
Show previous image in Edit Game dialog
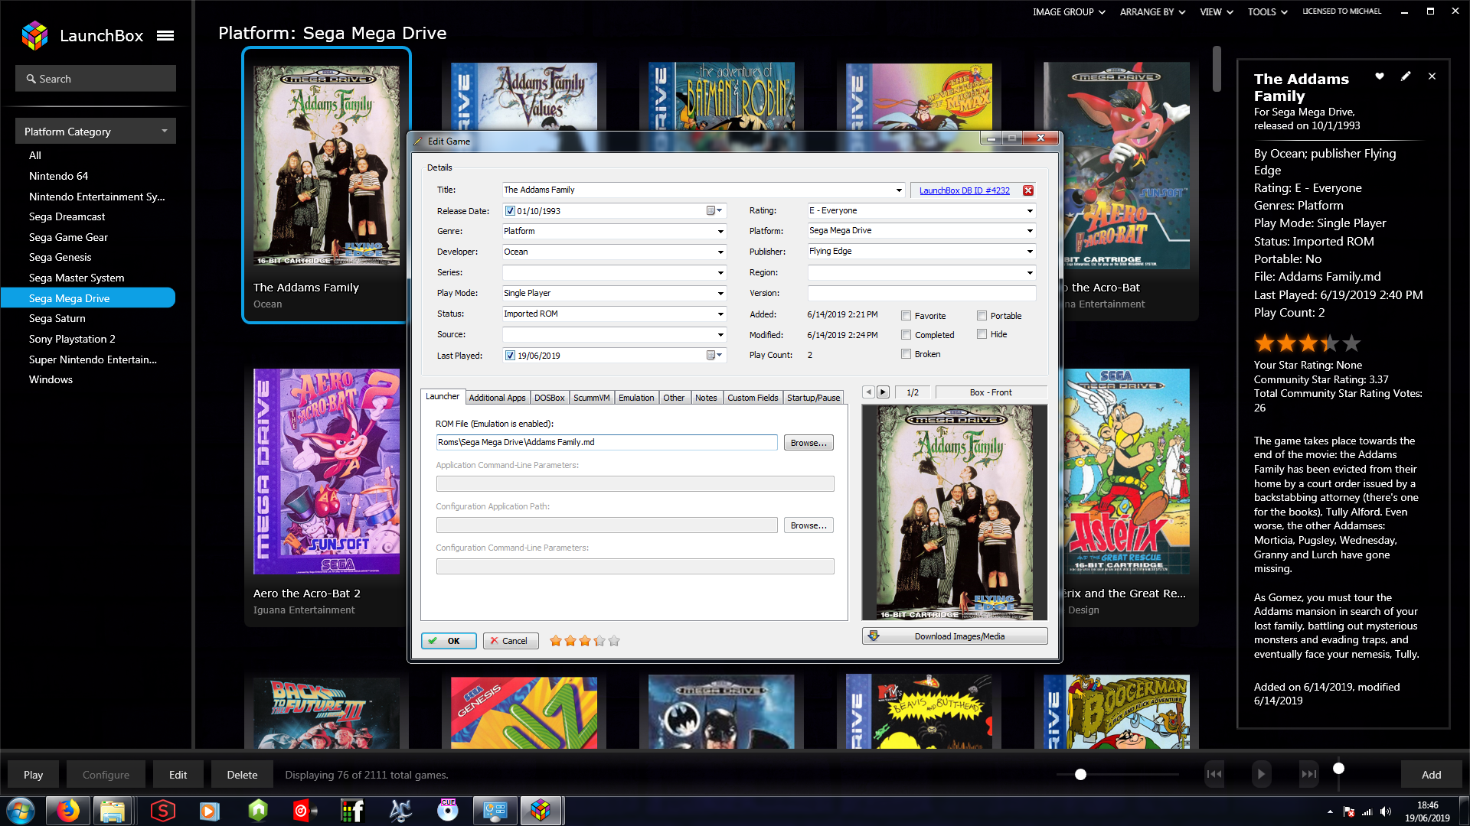coord(868,392)
